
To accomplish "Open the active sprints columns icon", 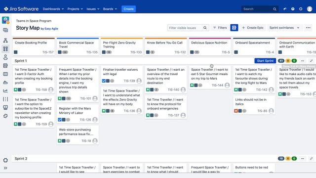I will point(5,74).
